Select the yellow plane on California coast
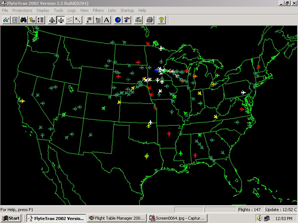The image size is (298, 223). tap(23, 101)
